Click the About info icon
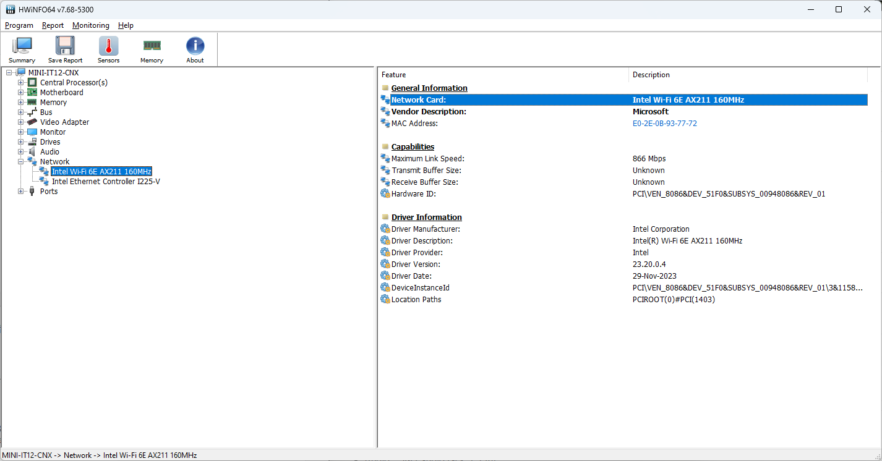The width and height of the screenshot is (882, 461). click(195, 46)
